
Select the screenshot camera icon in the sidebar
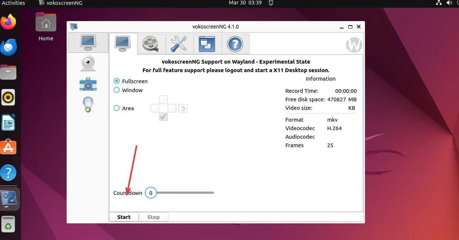88,84
